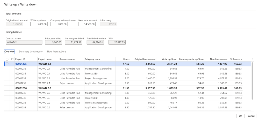Focus the New total amount field
Viewport: 259px width, 121px height.
[x=87, y=24]
